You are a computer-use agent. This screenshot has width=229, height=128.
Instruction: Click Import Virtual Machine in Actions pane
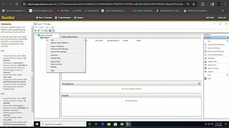coord(217,44)
